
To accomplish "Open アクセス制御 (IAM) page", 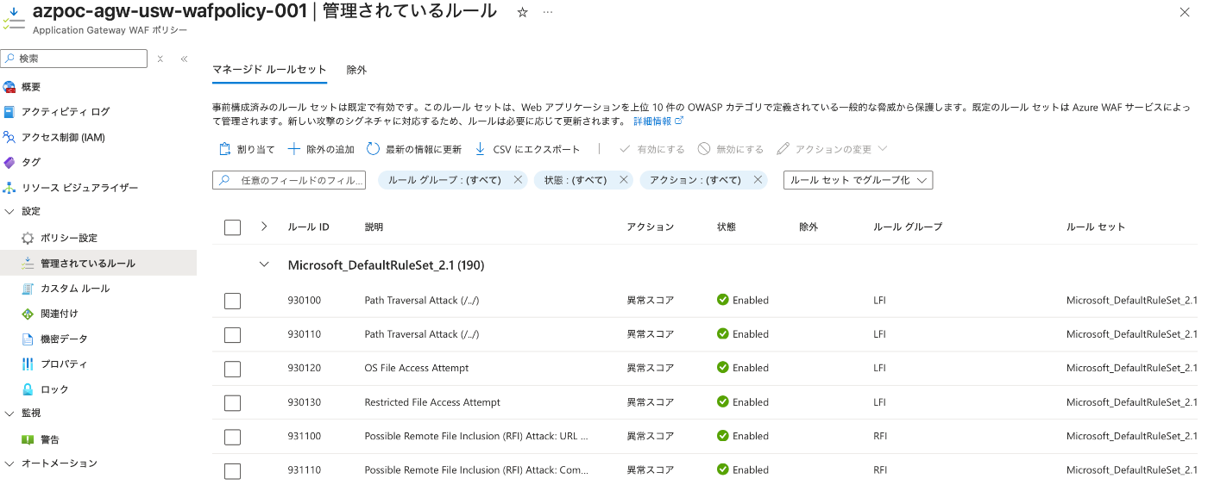I will 63,137.
